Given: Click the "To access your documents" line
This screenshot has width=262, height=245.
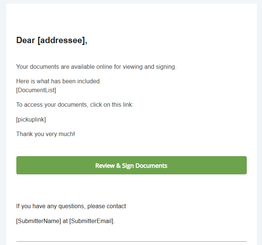Looking at the screenshot, I should (x=75, y=104).
